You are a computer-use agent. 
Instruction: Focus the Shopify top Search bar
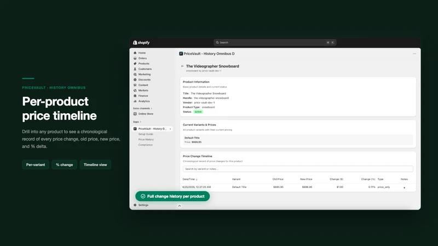click(275, 43)
